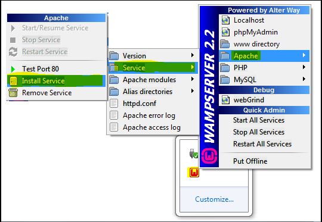
Task: Click the Alias directories label
Action: pyautogui.click(x=147, y=92)
